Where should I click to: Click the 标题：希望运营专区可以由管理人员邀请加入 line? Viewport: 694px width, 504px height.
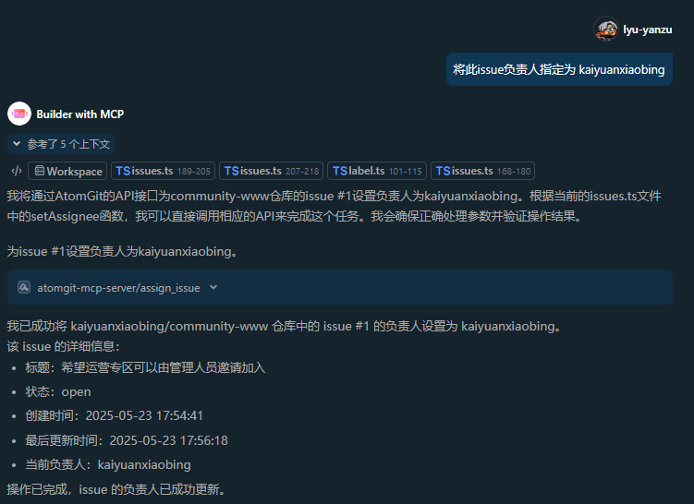[x=145, y=367]
